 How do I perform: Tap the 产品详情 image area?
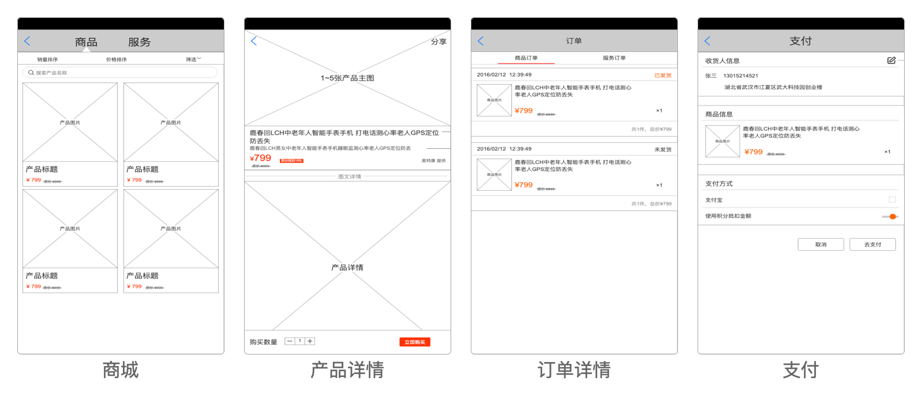(x=347, y=256)
